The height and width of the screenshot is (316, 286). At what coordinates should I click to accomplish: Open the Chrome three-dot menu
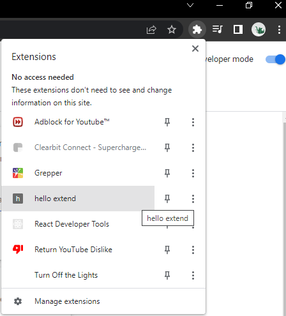point(279,29)
